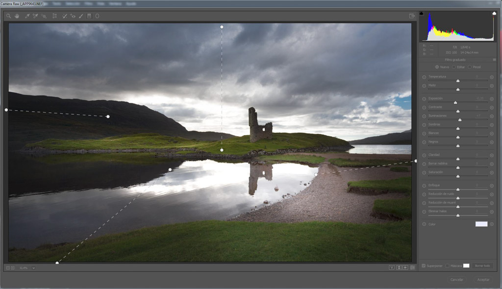The height and width of the screenshot is (289, 502).
Task: Open the Color swatch picker
Action: pos(481,224)
